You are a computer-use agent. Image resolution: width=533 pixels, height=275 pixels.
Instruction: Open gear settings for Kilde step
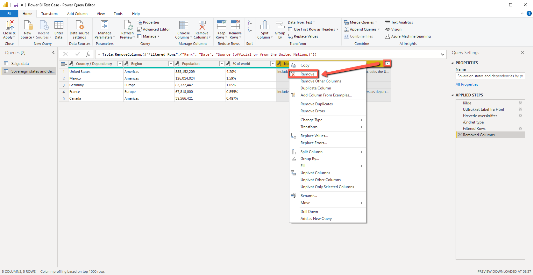coord(520,103)
